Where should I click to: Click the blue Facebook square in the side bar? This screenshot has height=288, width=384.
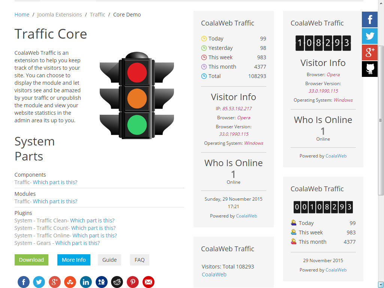pyautogui.click(x=370, y=19)
